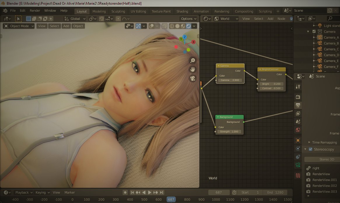Toggle show gizmo button
Viewport: 340px width, 203px height.
click(138, 26)
